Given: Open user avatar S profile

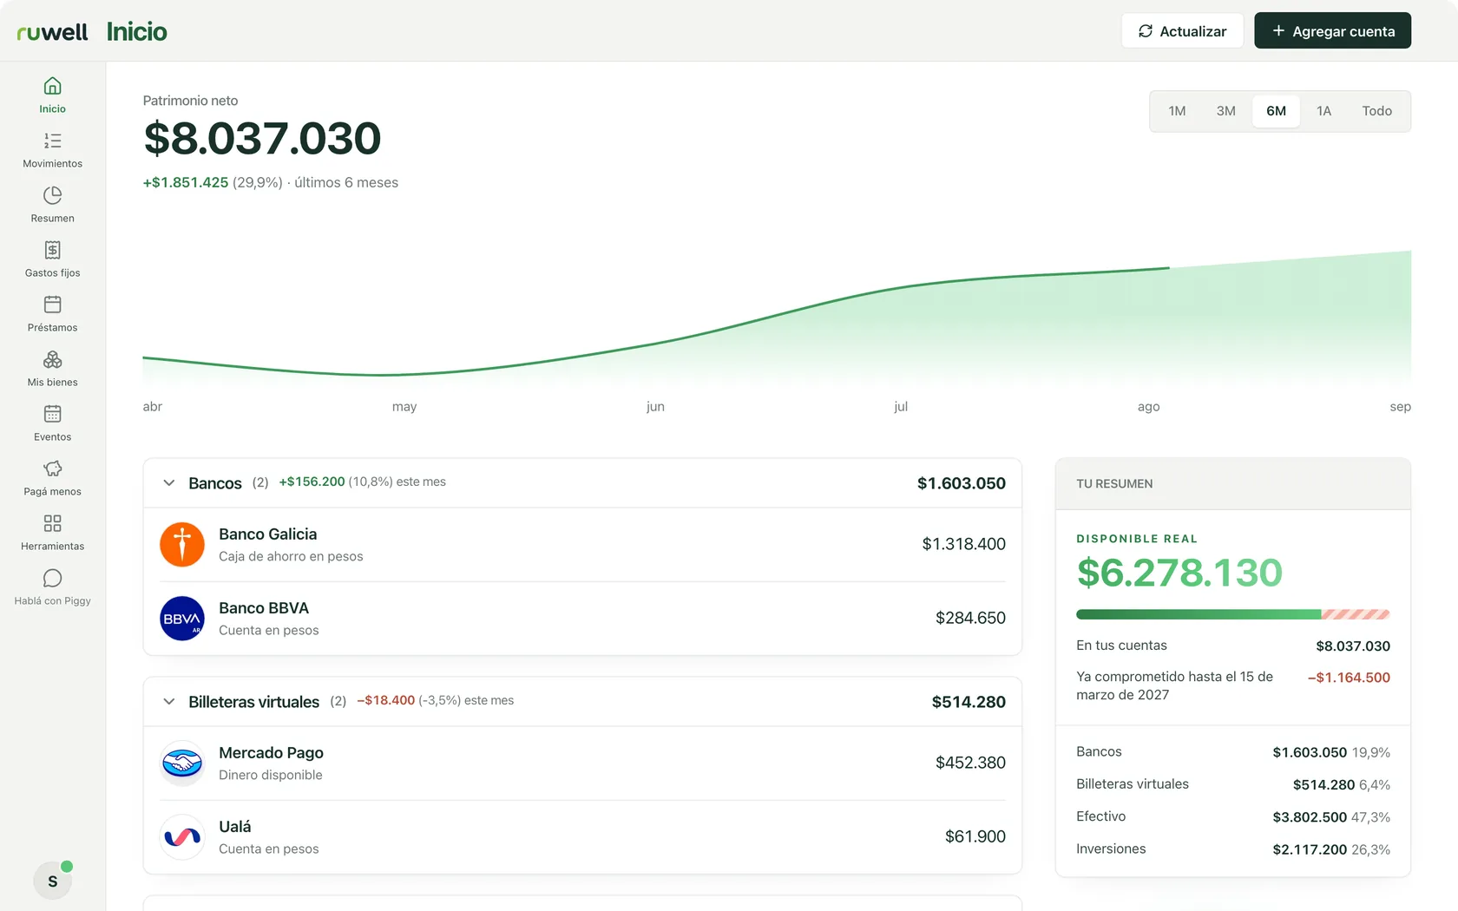Looking at the screenshot, I should click(52, 881).
